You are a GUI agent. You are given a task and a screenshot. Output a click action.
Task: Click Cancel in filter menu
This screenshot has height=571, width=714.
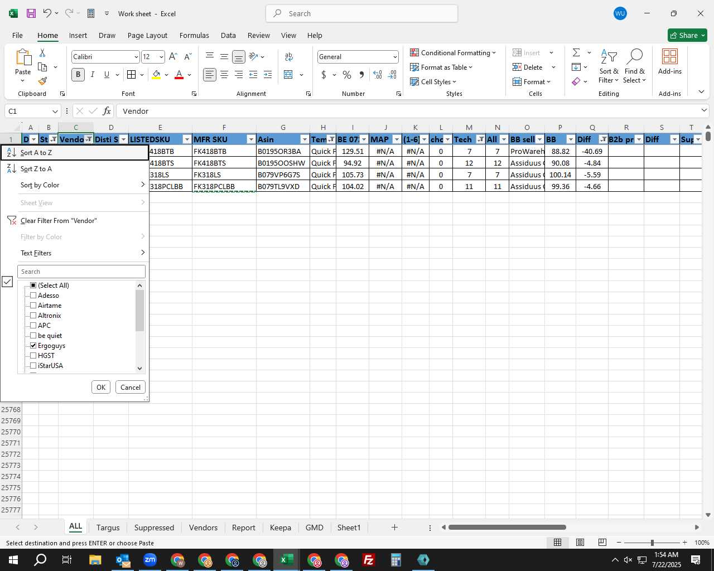coord(131,387)
